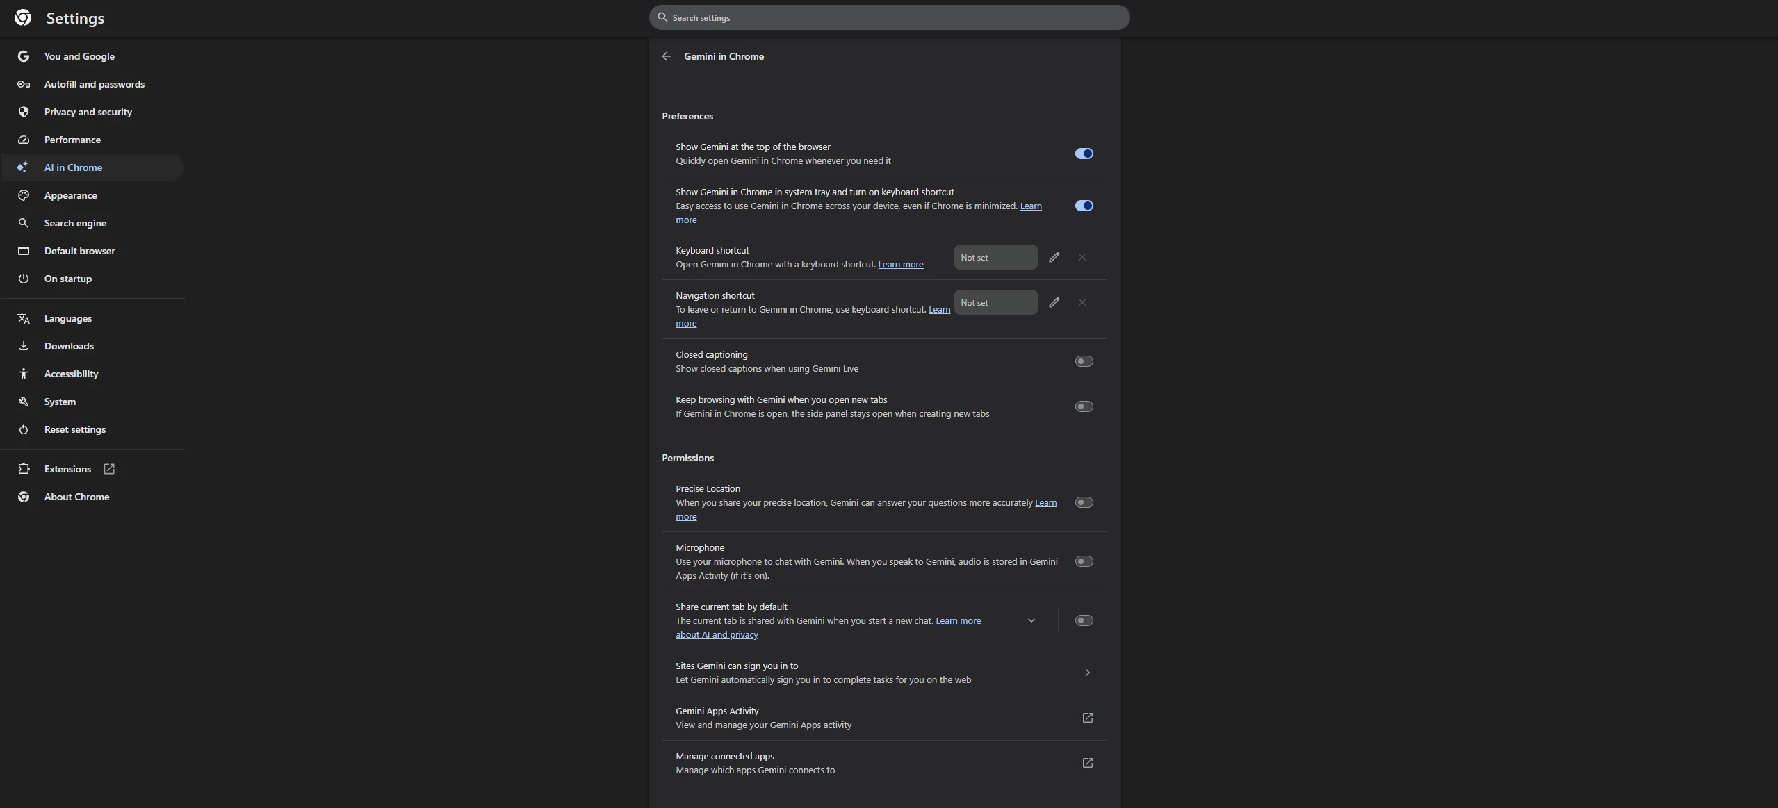Click the person icon for Accessibility

[24, 374]
